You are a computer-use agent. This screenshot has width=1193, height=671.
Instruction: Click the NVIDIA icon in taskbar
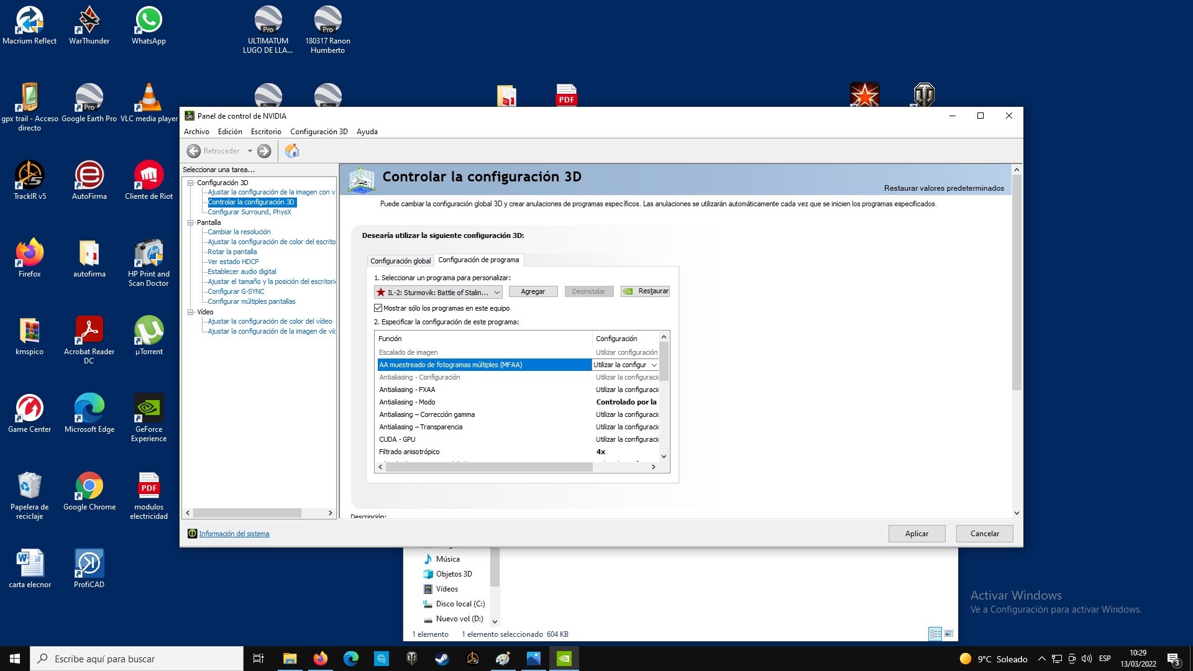point(564,659)
